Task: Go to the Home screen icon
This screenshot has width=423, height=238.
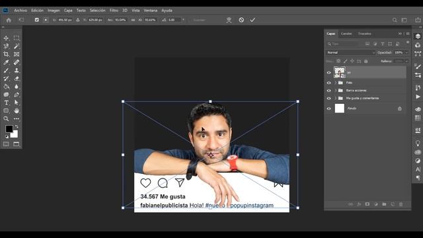Action: pyautogui.click(x=9, y=20)
